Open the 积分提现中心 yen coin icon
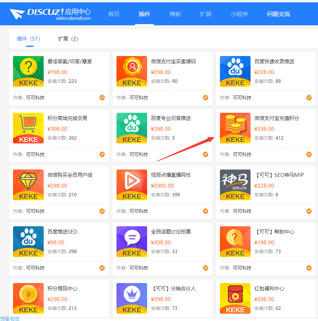 click(28, 298)
